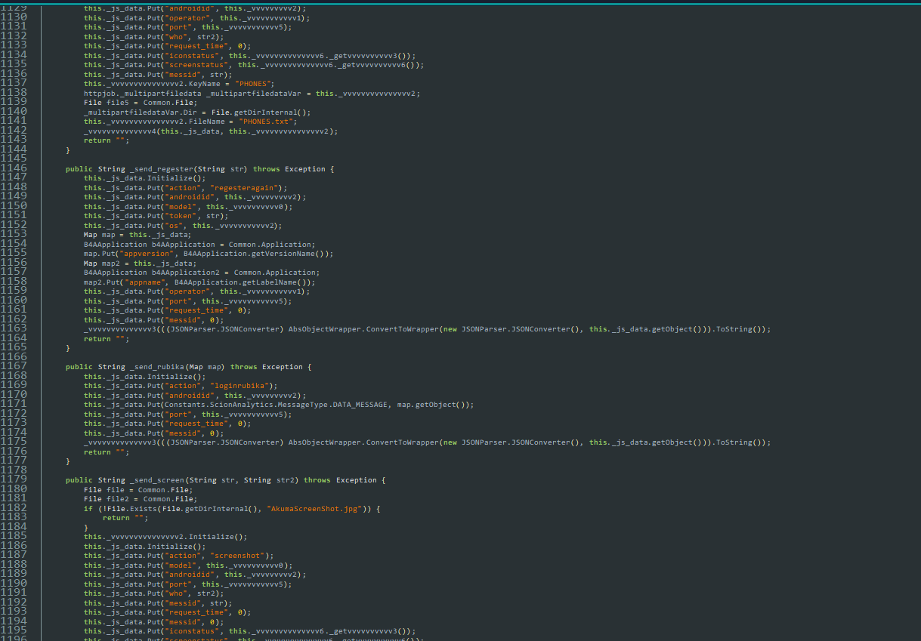The image size is (921, 641).
Task: Click getDirInternal() call on line 1140
Action: point(270,112)
